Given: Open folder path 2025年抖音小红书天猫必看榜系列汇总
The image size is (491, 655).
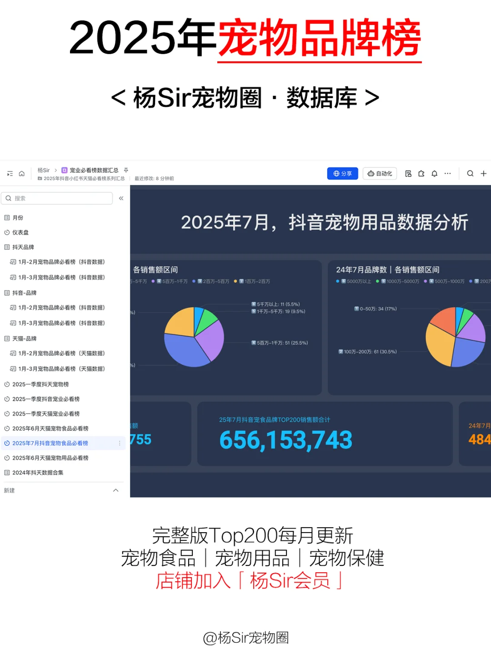Looking at the screenshot, I should pos(81,178).
